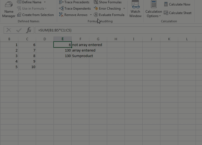Select column D header
This screenshot has width=202, height=145.
pyautogui.click(x=45, y=39)
